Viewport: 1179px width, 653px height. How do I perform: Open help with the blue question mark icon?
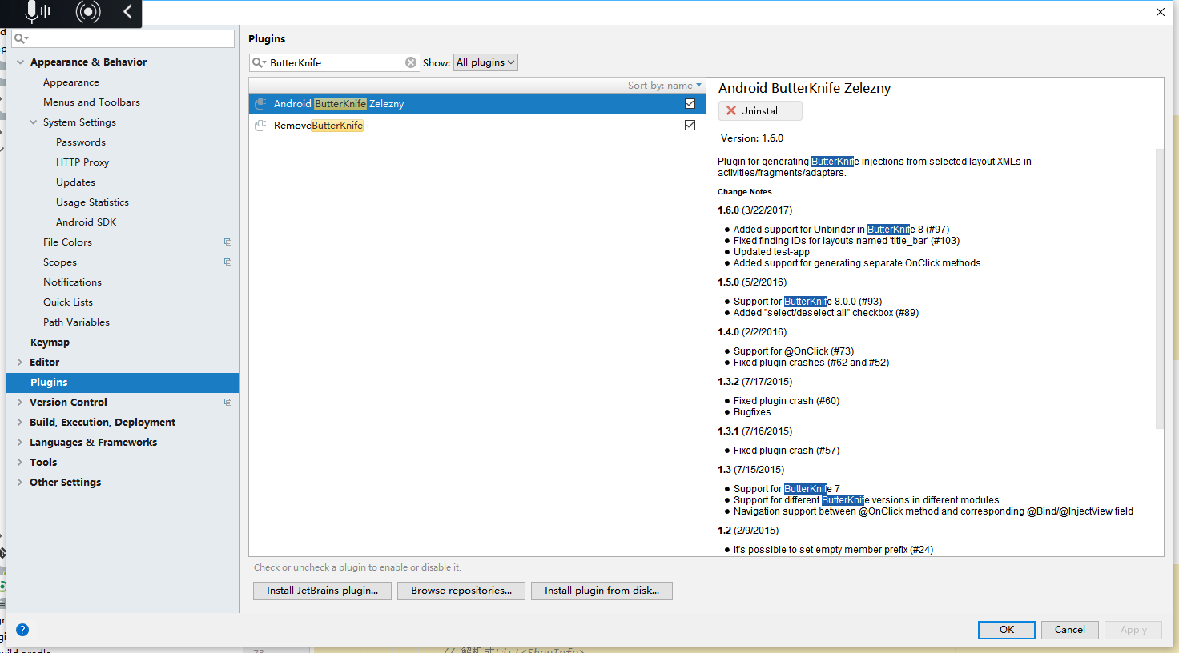(22, 630)
